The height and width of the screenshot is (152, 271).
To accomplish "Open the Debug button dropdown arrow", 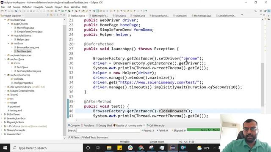I will click(x=59, y=11).
